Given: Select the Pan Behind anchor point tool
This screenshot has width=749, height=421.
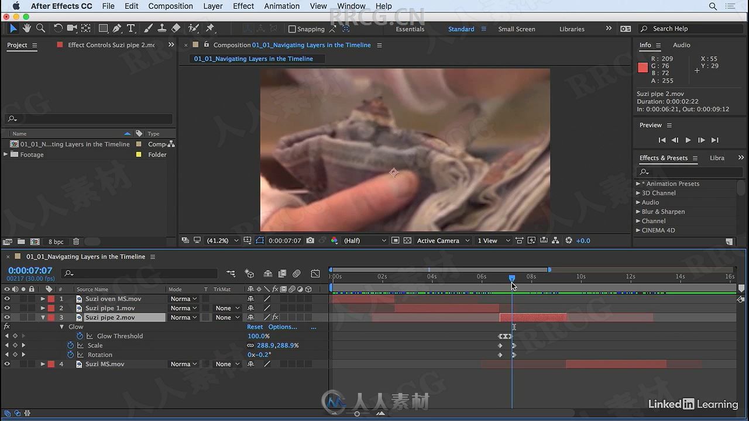Looking at the screenshot, I should point(86,28).
